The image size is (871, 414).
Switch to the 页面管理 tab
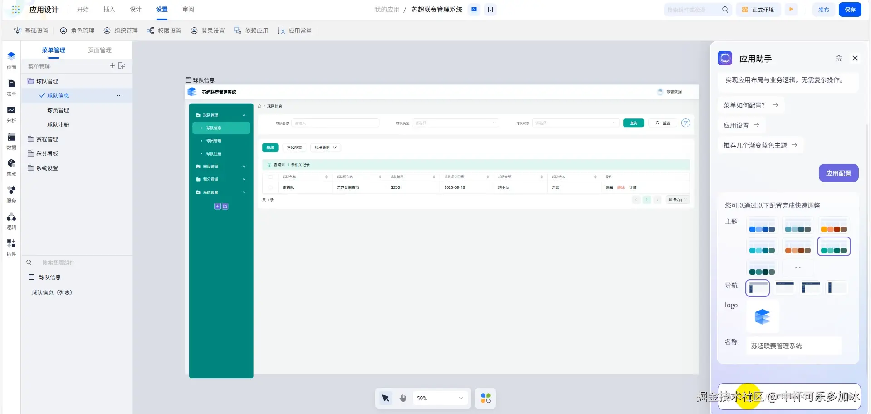click(x=100, y=50)
